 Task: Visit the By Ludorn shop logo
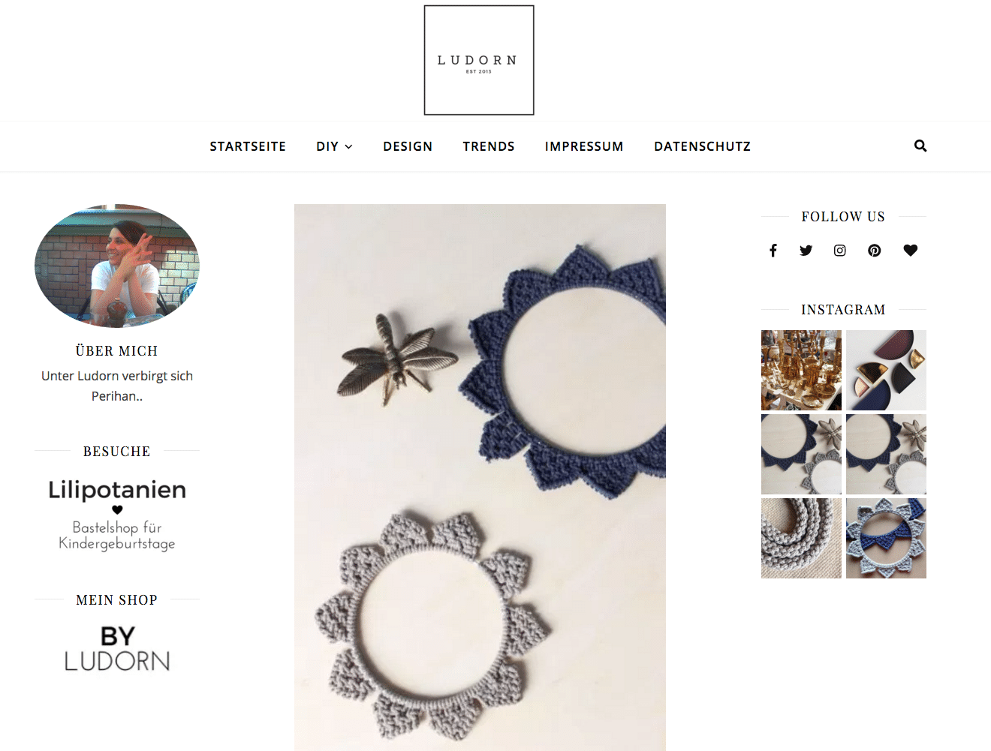(117, 649)
